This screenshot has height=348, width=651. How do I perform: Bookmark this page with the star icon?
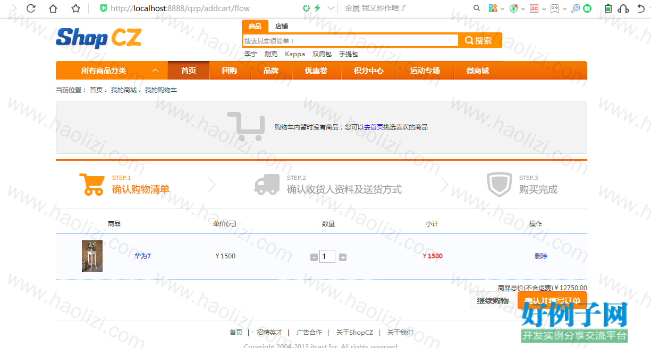[x=75, y=8]
